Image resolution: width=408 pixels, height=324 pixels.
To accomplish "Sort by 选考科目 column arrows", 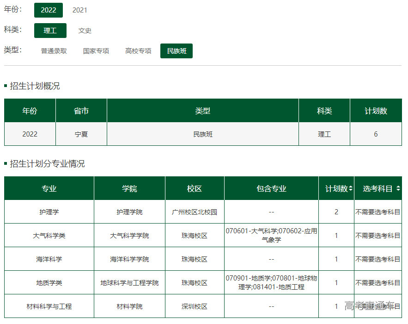I will [398, 188].
